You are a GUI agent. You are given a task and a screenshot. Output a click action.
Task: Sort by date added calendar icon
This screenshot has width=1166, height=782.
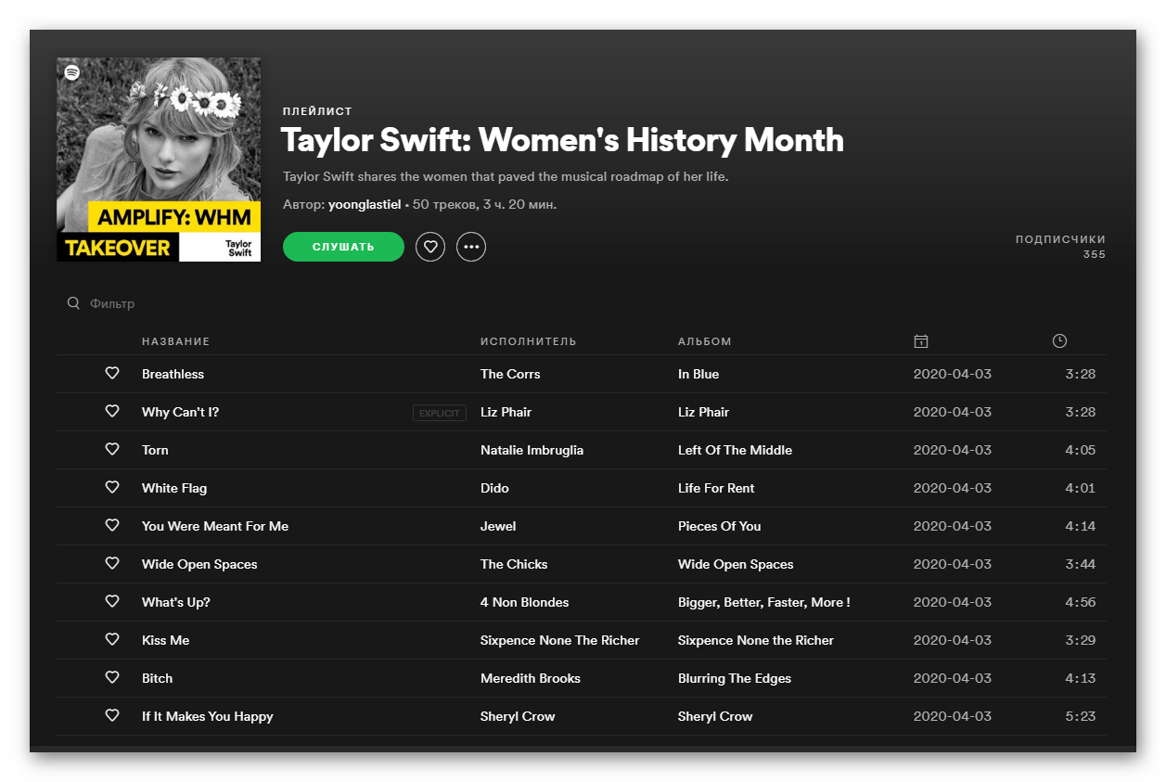(x=920, y=341)
